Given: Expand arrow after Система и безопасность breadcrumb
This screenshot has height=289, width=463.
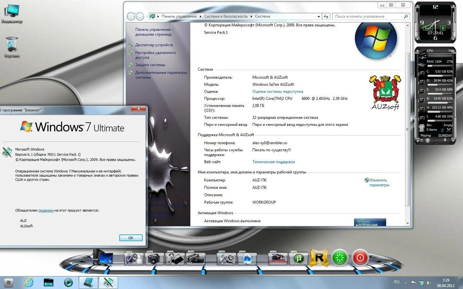Looking at the screenshot, I should click(251, 16).
